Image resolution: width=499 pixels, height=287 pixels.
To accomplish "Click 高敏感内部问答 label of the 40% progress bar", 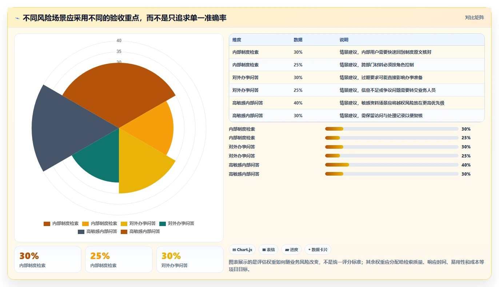I will [x=244, y=165].
